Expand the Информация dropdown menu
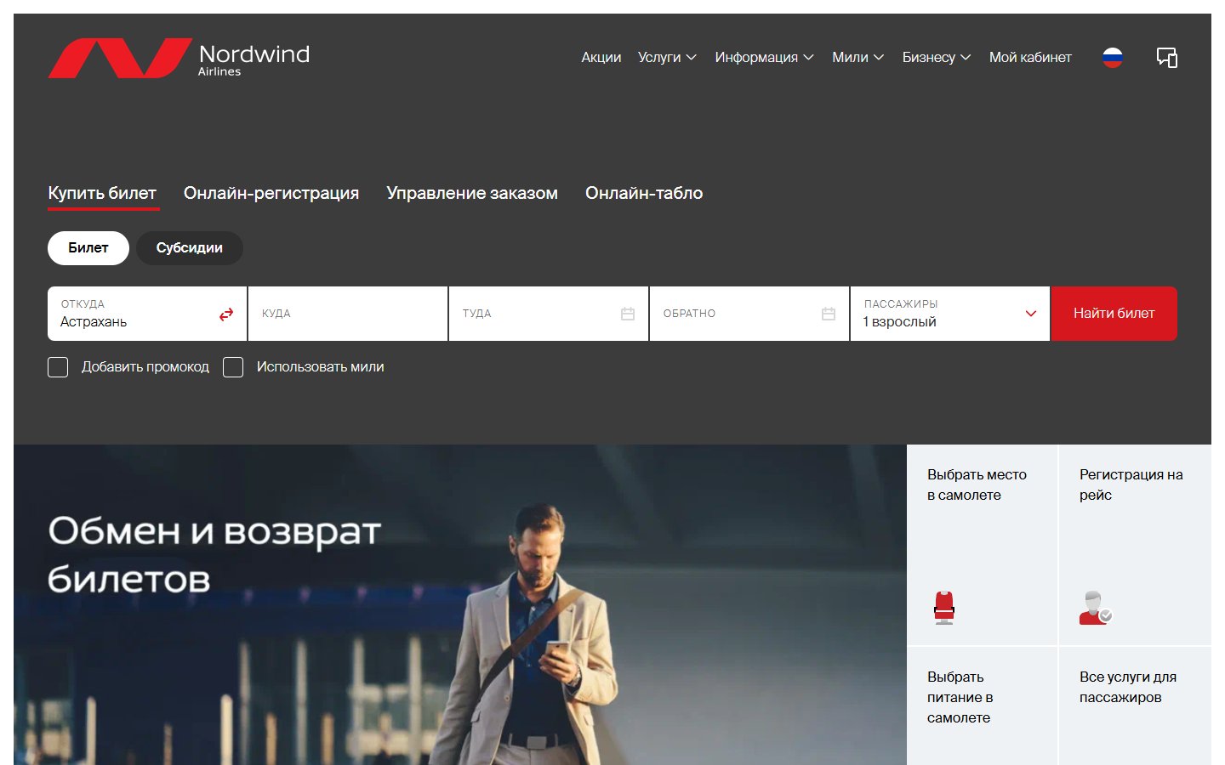The height and width of the screenshot is (765, 1225). tap(765, 58)
